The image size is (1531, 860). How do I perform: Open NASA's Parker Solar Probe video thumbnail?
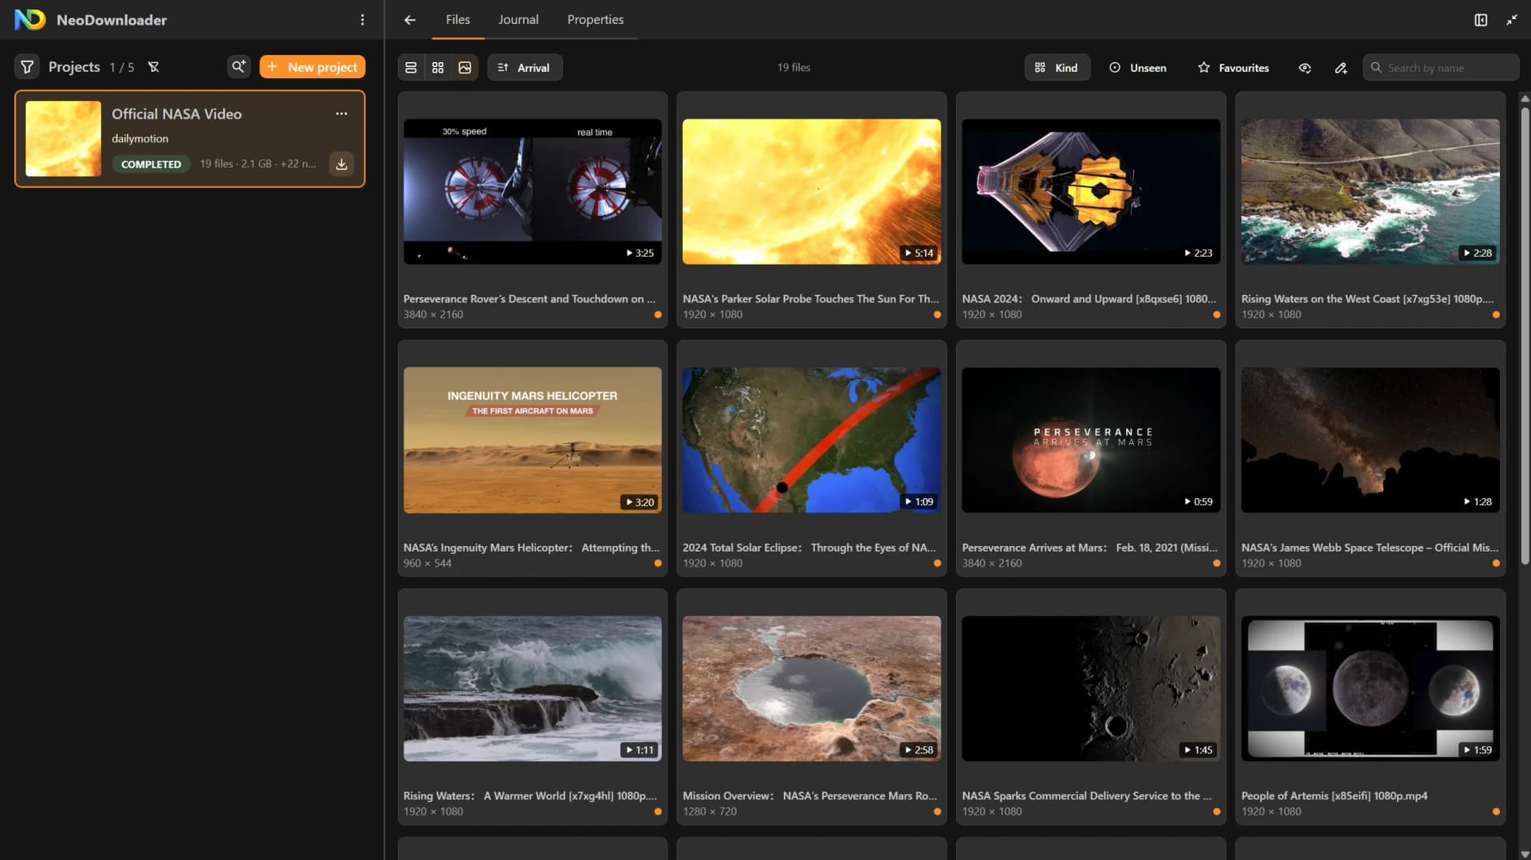tap(812, 191)
